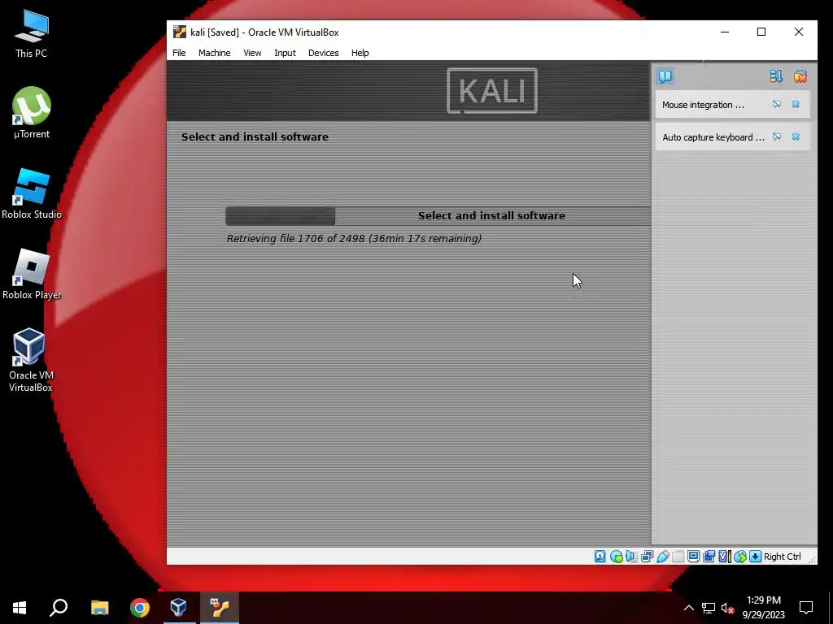Click the shared folders status icon

678,556
